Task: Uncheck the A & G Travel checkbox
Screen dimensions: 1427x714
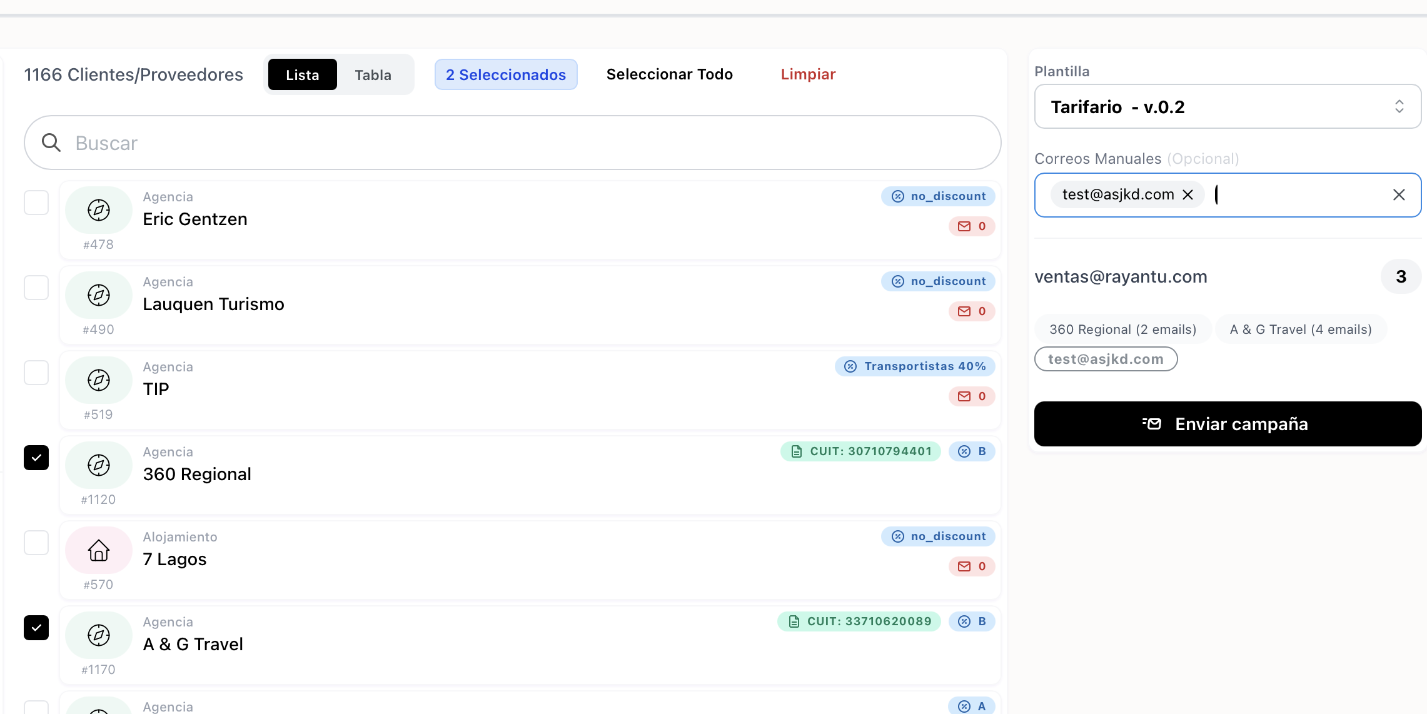Action: [x=36, y=628]
